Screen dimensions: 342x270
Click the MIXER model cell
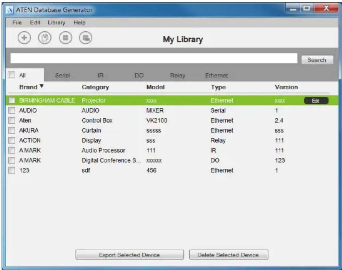(x=155, y=110)
